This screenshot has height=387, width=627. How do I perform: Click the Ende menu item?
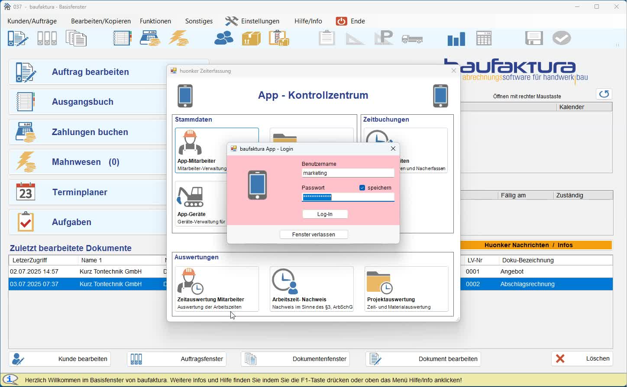click(x=351, y=21)
